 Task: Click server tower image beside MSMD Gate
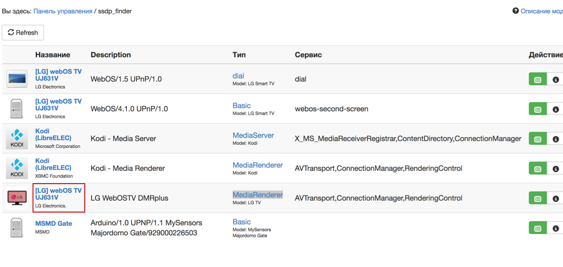(x=17, y=228)
